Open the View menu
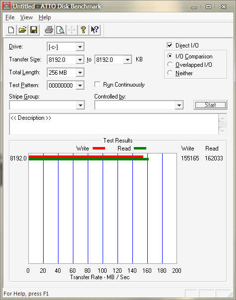Screen dimensions: 236x300 click(x=26, y=17)
